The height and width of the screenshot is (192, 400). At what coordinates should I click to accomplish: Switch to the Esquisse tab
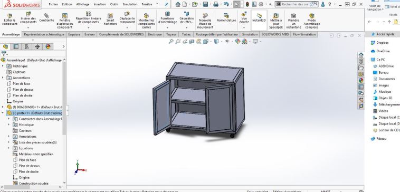[74, 34]
